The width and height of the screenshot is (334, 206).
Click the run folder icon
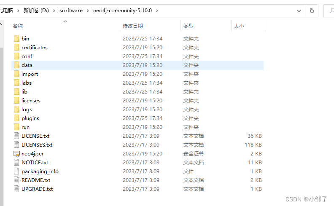pyautogui.click(x=16, y=127)
